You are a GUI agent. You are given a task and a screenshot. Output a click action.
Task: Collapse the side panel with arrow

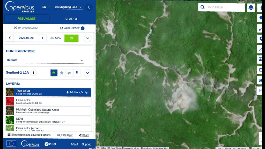click(89, 7)
